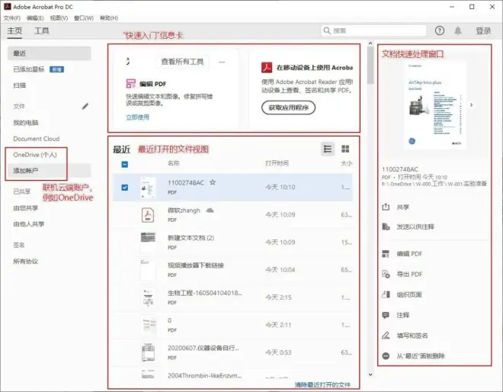This screenshot has width=503, height=392.
Task: Click the 发送以供注释 icon
Action: point(386,227)
